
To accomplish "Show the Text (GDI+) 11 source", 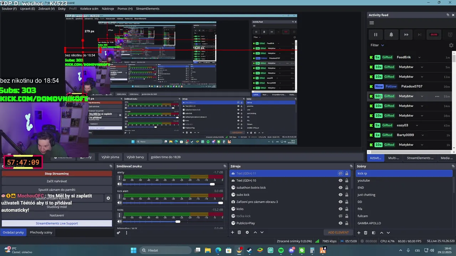I will 341,174.
